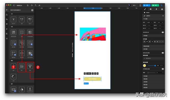Viewport: 170px width, 100px height.
Task: Select the colorful image on the canvas
Action: [93, 34]
